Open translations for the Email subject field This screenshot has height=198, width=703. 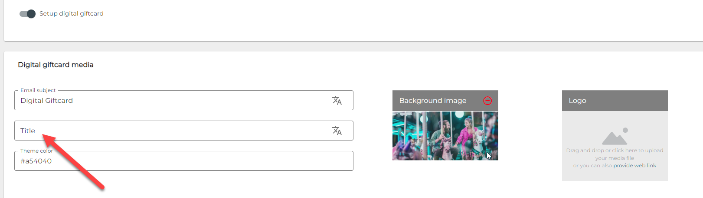(x=337, y=101)
